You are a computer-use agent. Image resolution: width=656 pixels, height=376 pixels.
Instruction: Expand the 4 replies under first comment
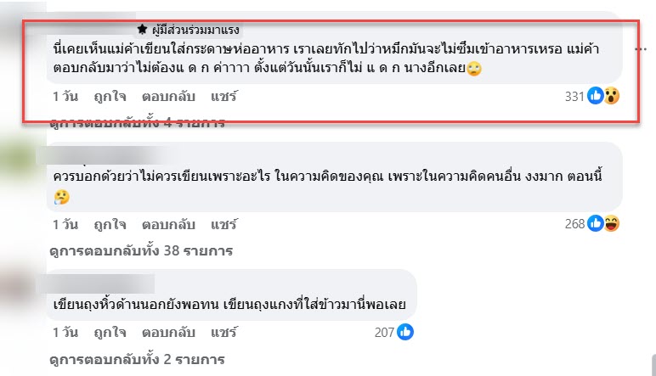click(137, 123)
